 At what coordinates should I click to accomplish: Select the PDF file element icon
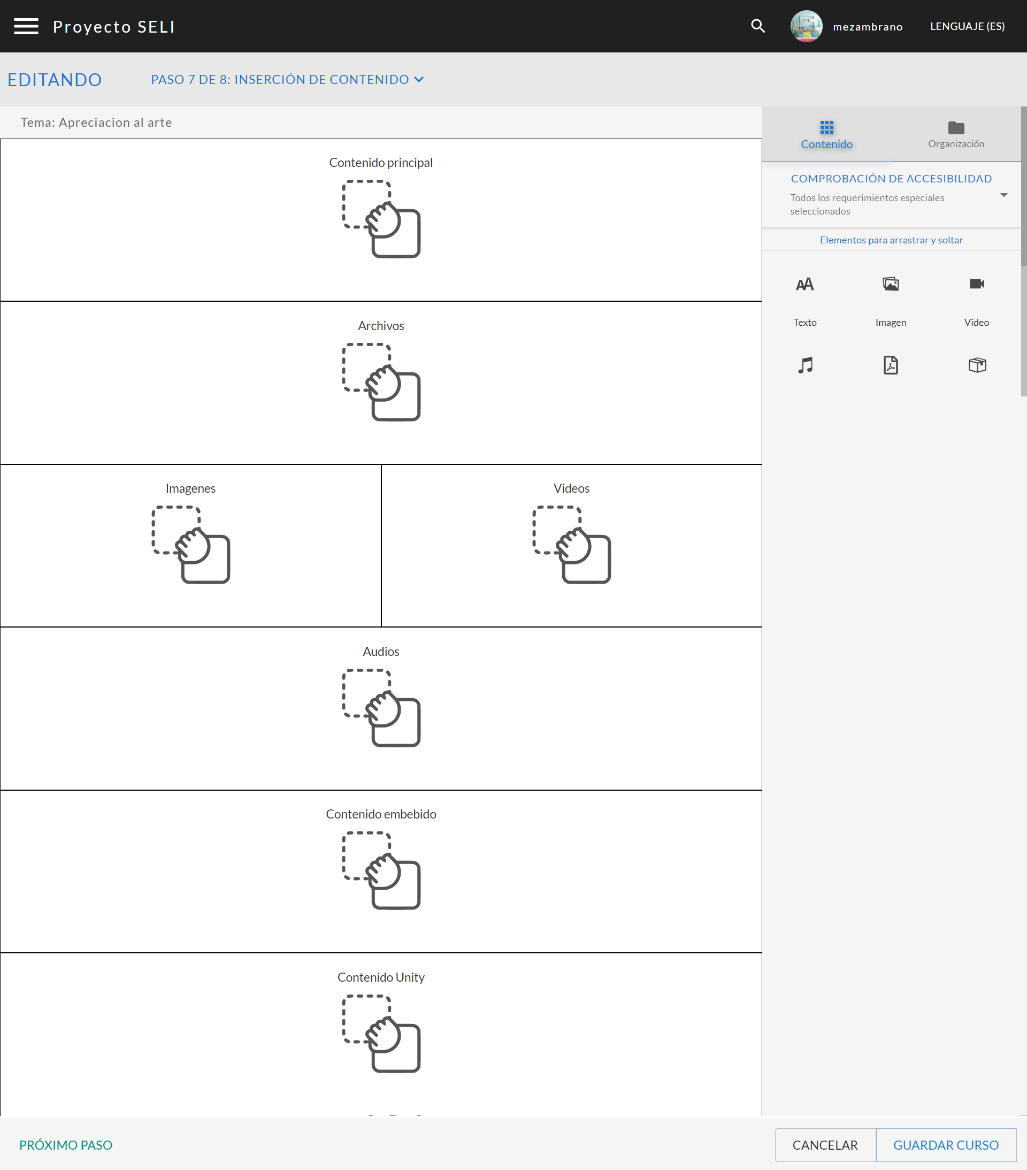point(891,365)
